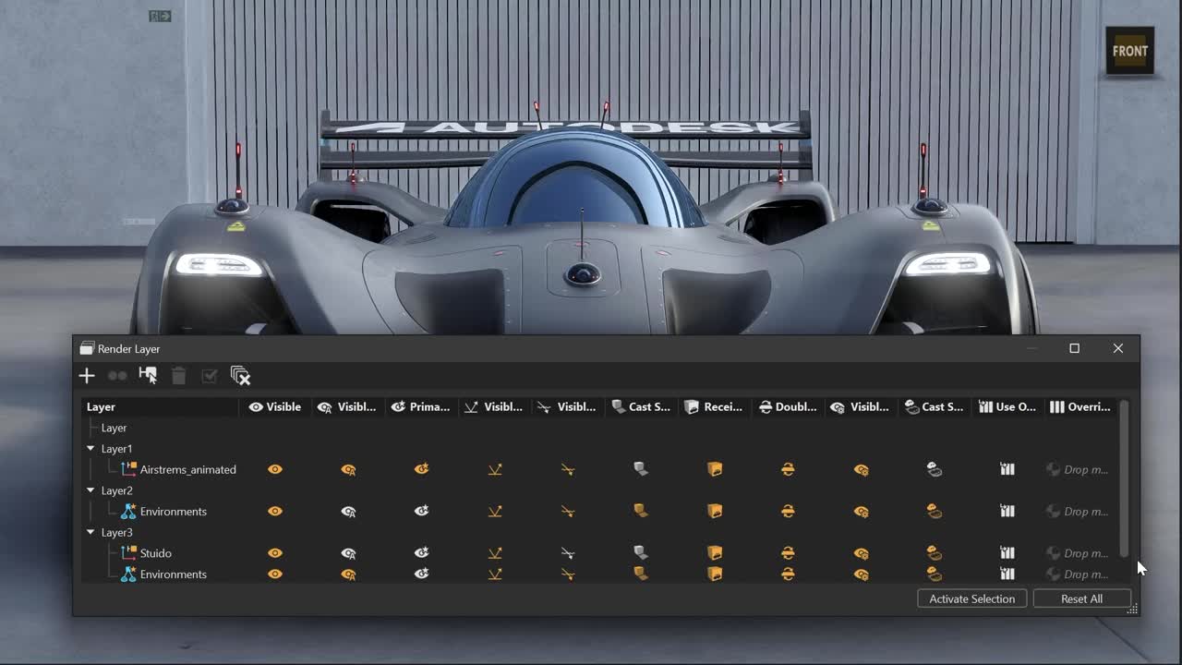The height and width of the screenshot is (665, 1182).
Task: Toggle Cast Shadow cube for Airstrems_animated
Action: tap(641, 469)
